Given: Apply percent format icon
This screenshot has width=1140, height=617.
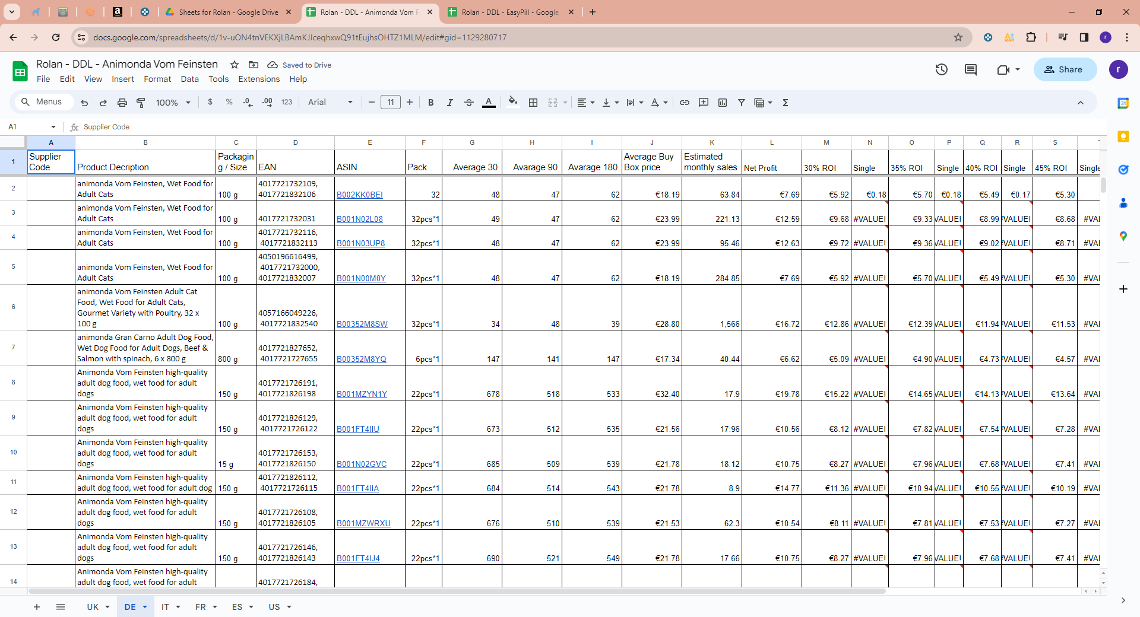Looking at the screenshot, I should click(229, 102).
